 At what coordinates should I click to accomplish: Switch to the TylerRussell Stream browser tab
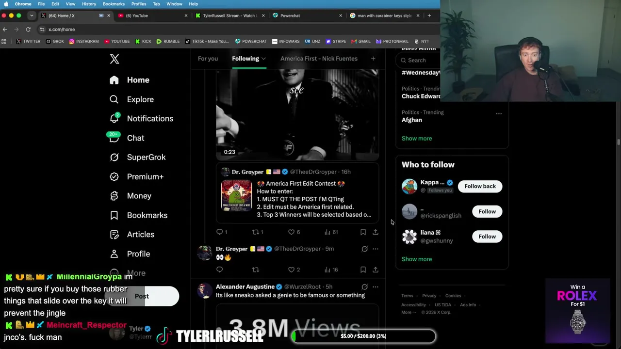(x=229, y=16)
